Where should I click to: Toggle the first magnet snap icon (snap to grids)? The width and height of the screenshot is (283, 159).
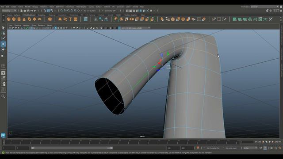click(62, 11)
